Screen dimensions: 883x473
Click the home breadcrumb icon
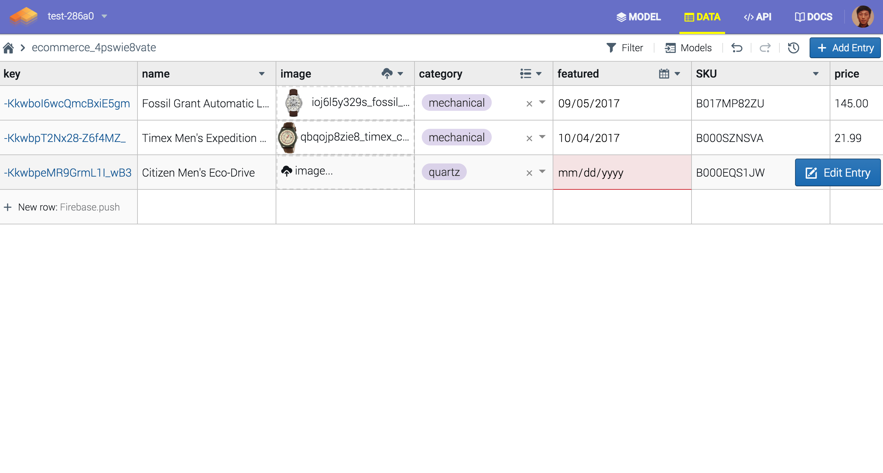pos(9,47)
